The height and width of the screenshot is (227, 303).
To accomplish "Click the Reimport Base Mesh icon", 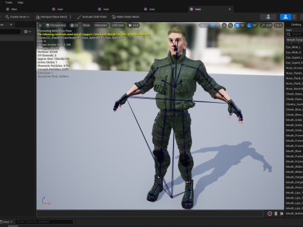I will tap(38, 17).
